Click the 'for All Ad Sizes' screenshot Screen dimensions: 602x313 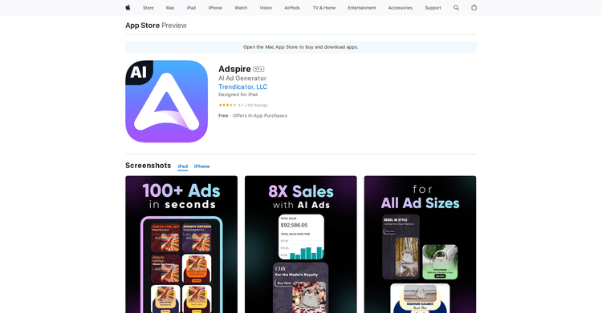[420, 244]
